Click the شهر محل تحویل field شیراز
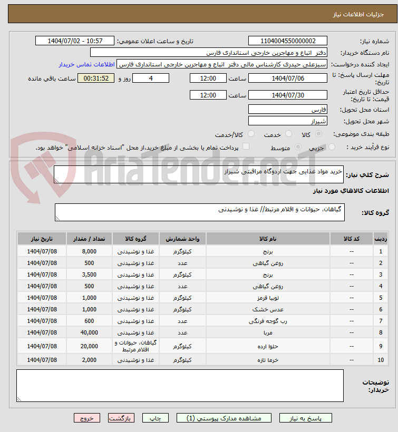 288,121
